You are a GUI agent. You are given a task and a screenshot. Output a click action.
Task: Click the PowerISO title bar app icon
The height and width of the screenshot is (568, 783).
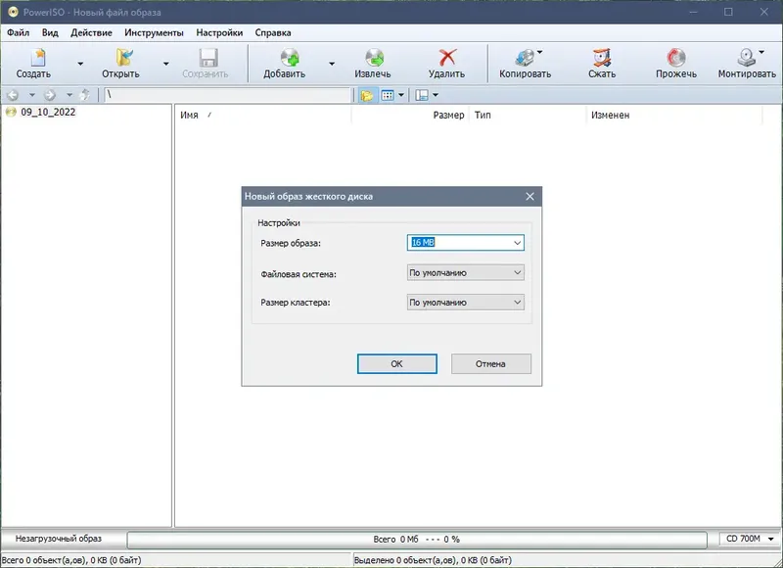click(13, 12)
